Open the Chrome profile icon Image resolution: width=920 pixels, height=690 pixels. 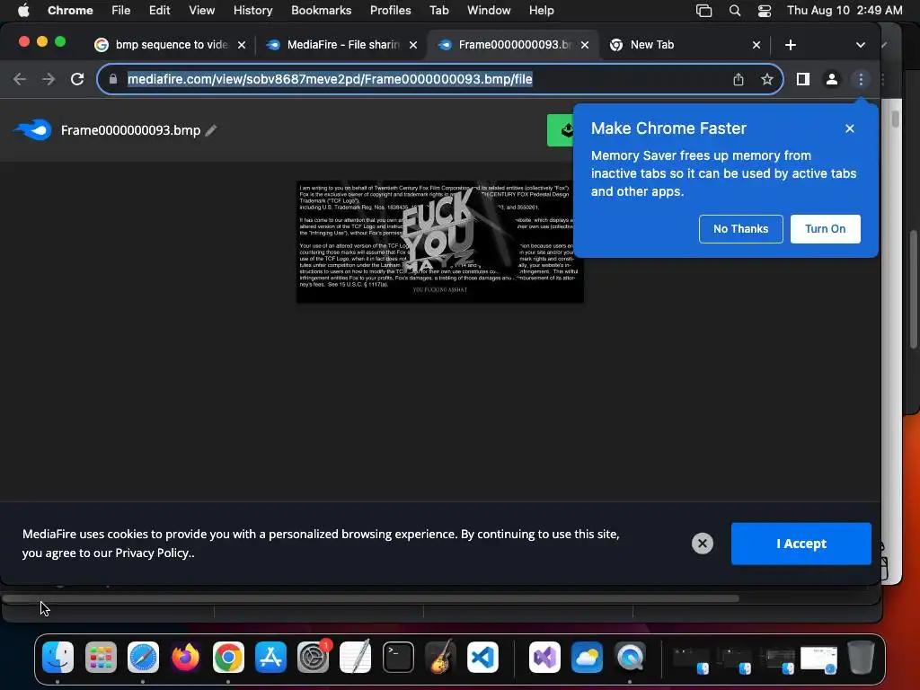point(831,79)
